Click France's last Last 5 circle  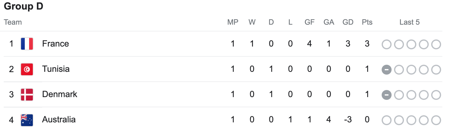coord(436,44)
